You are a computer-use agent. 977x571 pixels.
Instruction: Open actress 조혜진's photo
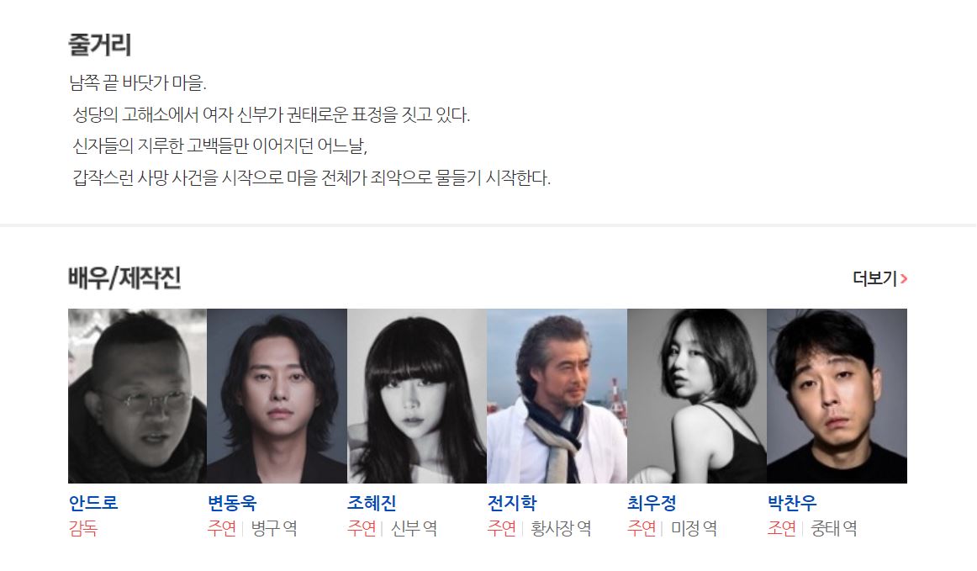[417, 396]
